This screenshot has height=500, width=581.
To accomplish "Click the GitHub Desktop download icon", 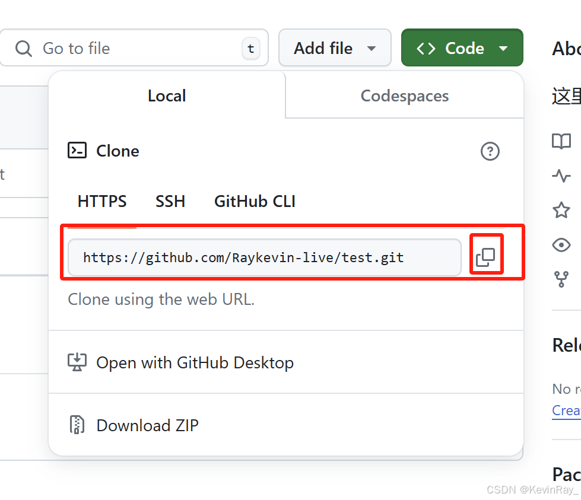I will pyautogui.click(x=77, y=362).
